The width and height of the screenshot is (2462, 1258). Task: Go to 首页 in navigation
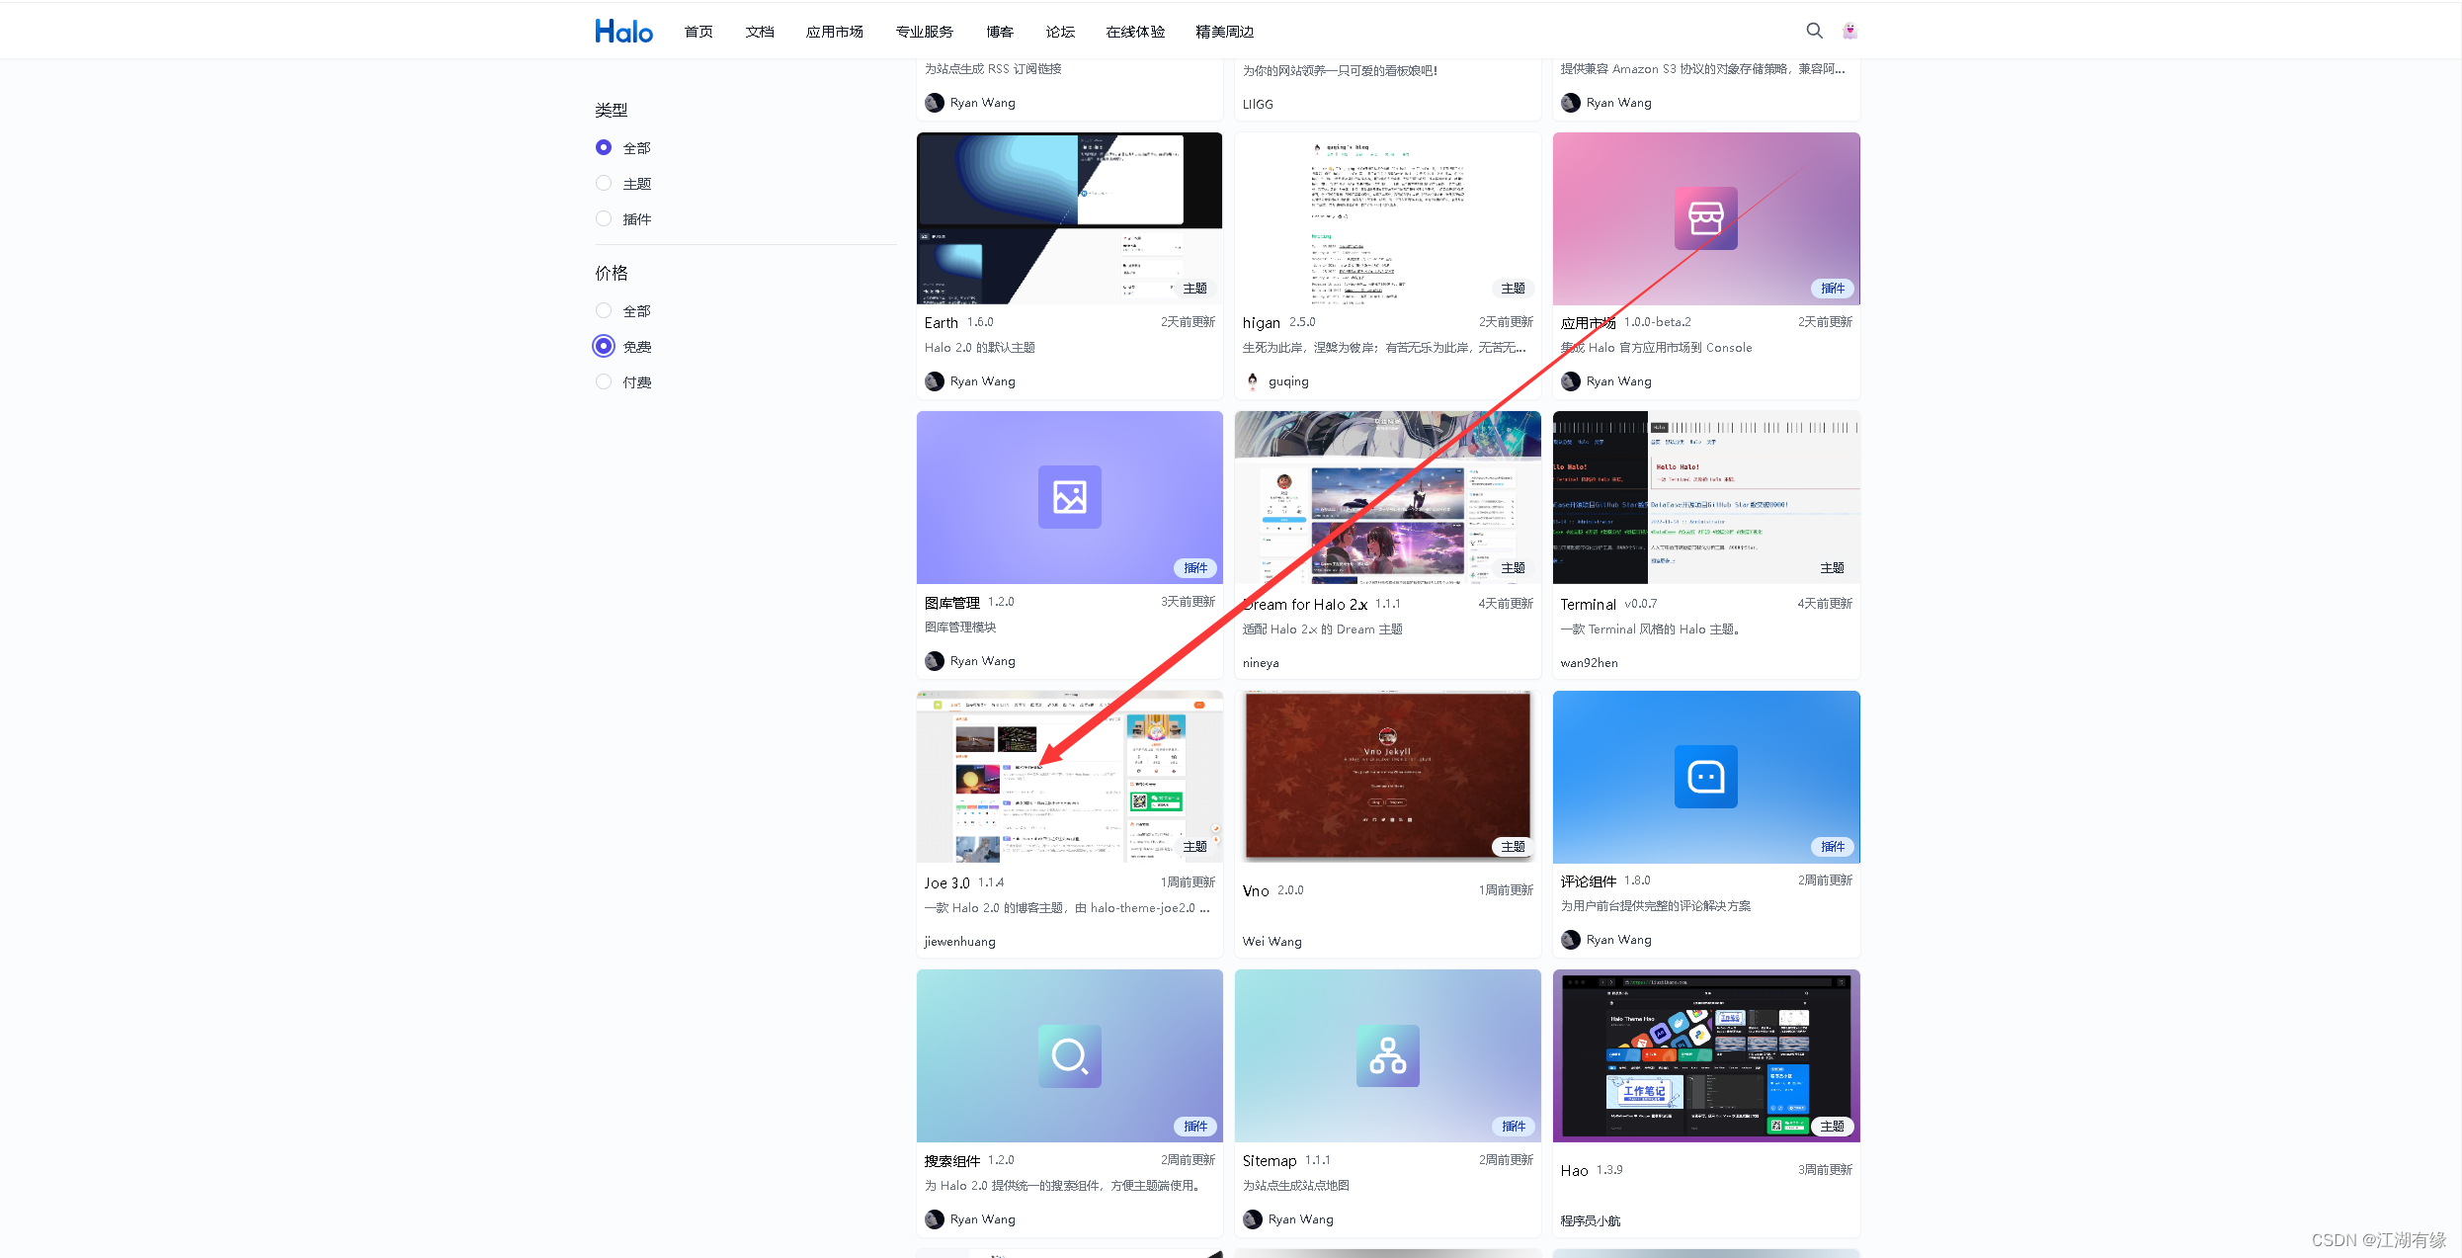pyautogui.click(x=698, y=32)
